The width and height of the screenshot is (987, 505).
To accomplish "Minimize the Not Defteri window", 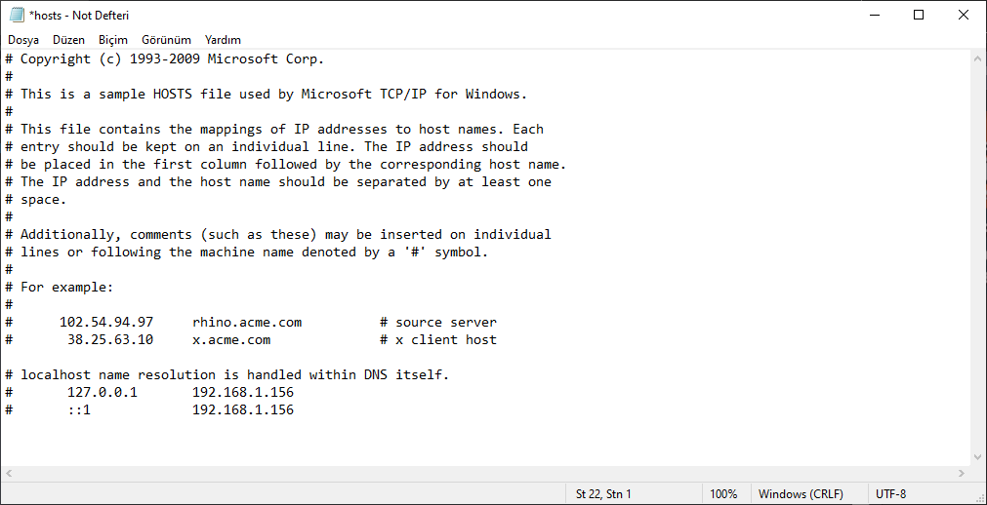I will coord(874,15).
